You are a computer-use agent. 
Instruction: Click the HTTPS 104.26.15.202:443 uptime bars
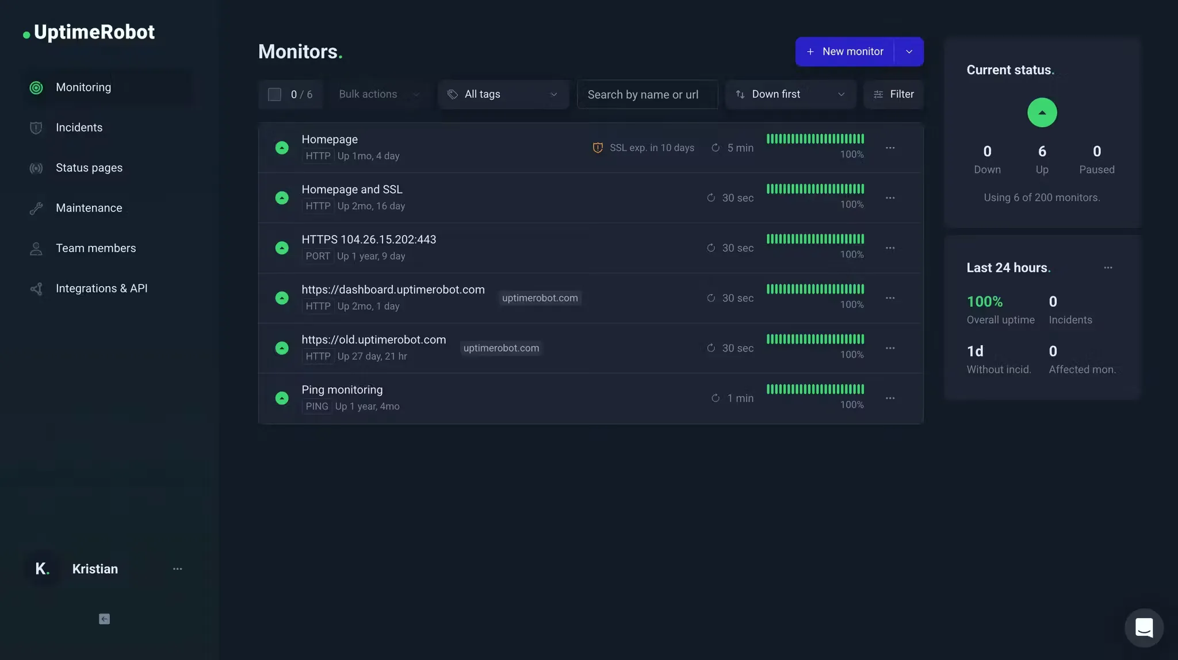click(x=815, y=238)
